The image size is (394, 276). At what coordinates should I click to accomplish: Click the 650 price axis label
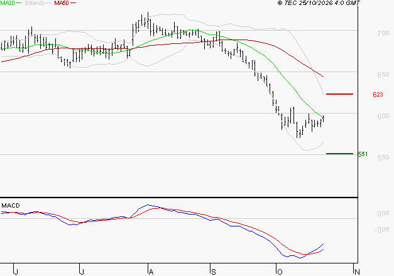[x=383, y=75]
